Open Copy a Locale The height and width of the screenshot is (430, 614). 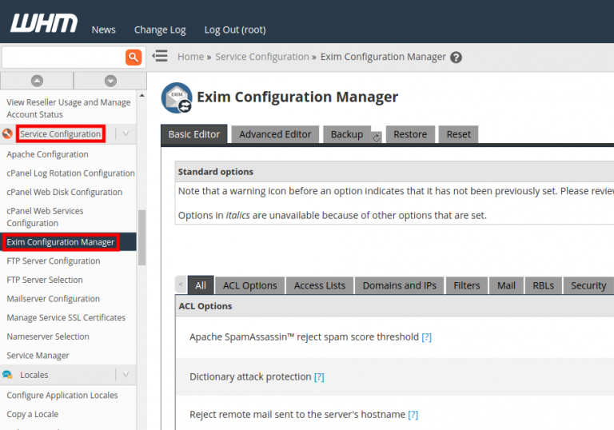(x=32, y=414)
